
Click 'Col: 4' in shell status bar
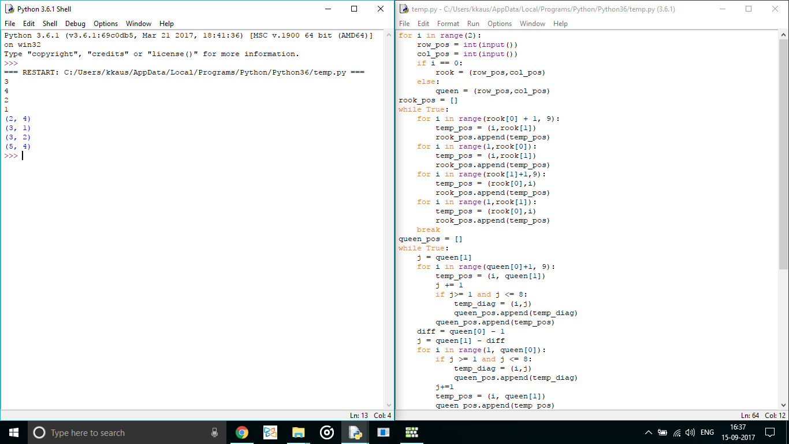point(382,415)
